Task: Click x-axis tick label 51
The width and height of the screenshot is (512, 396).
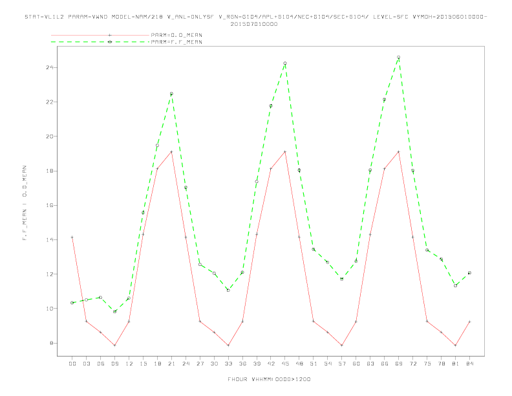Action: (314, 364)
